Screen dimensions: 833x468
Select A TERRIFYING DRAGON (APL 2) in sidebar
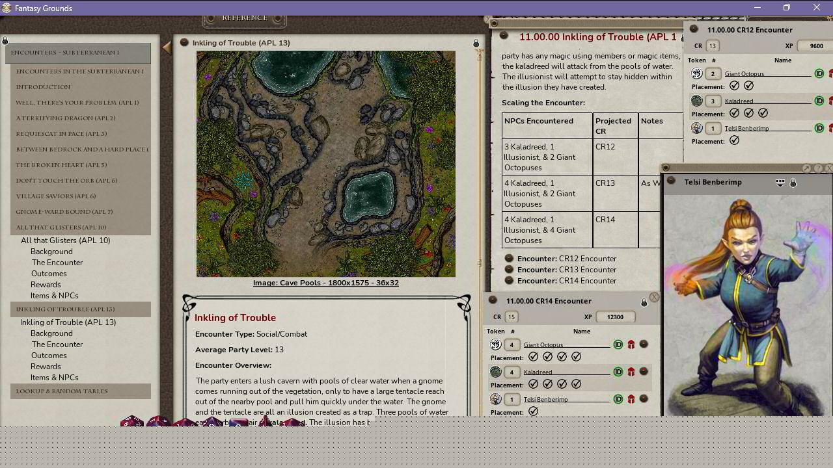coord(81,118)
